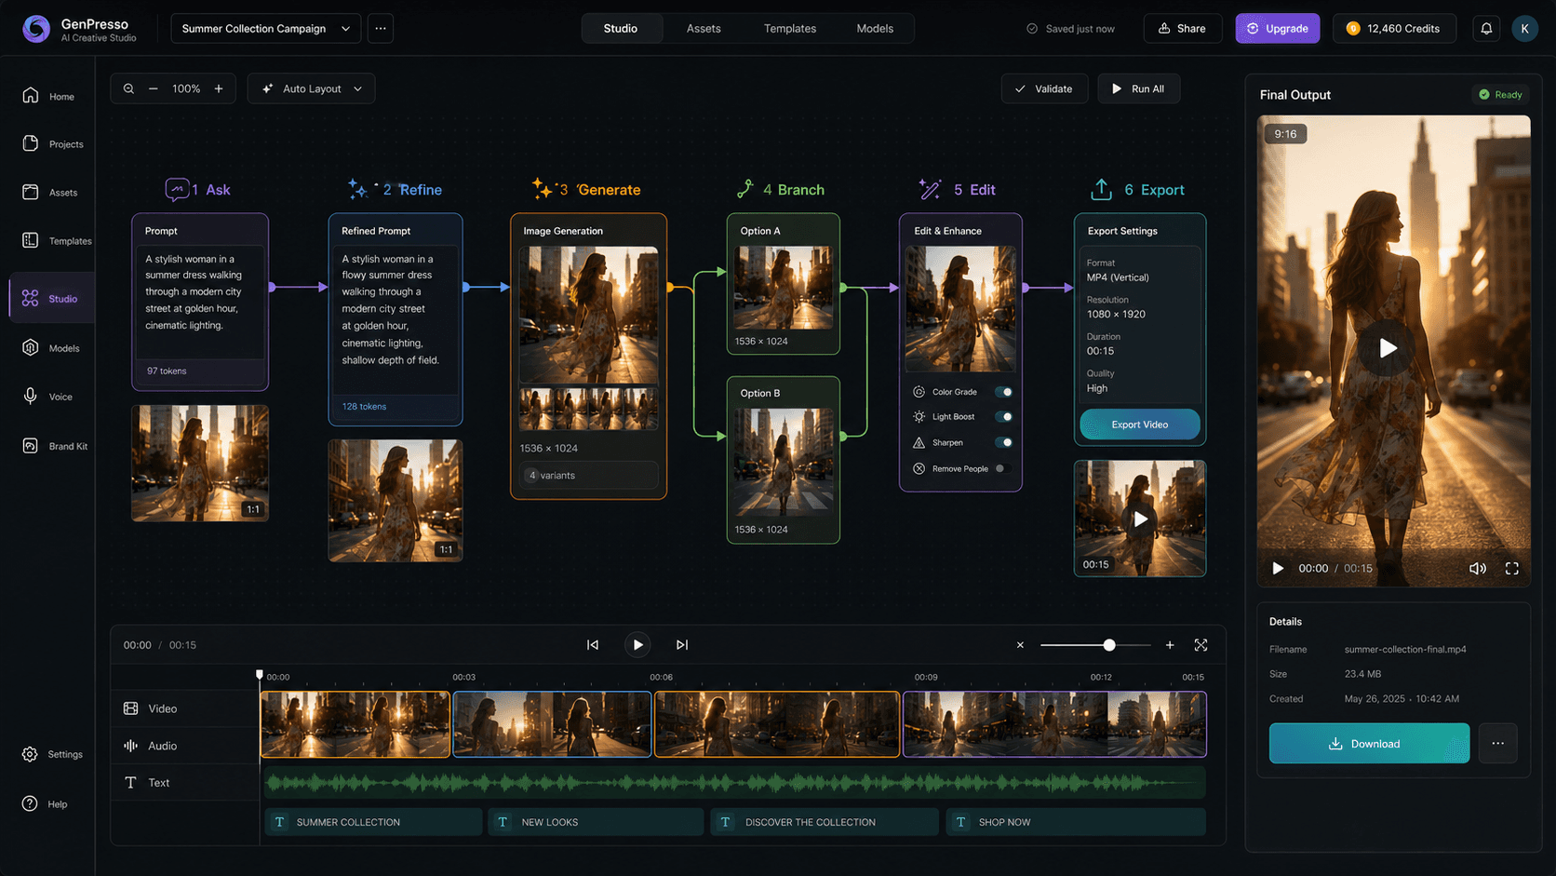Switch to the Studio tab
The height and width of the screenshot is (876, 1556).
[620, 28]
